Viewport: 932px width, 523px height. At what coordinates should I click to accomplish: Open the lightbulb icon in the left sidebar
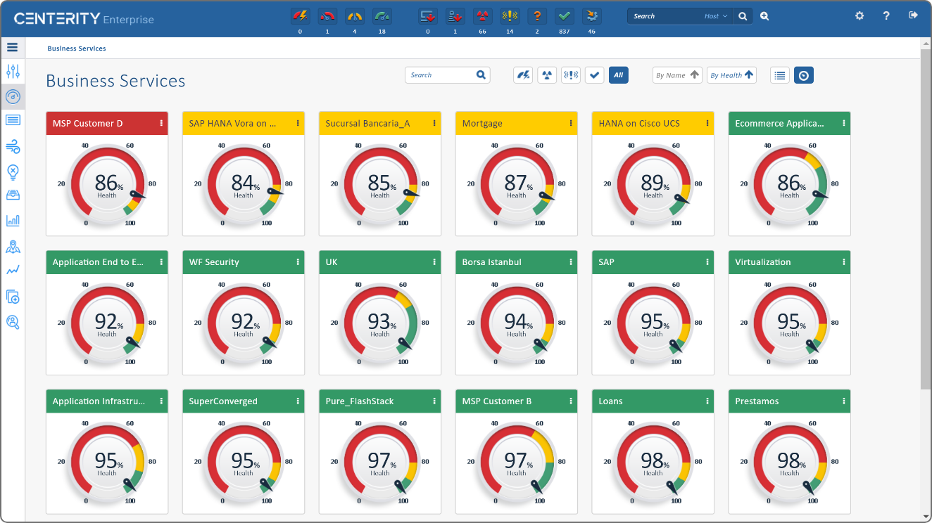click(13, 172)
